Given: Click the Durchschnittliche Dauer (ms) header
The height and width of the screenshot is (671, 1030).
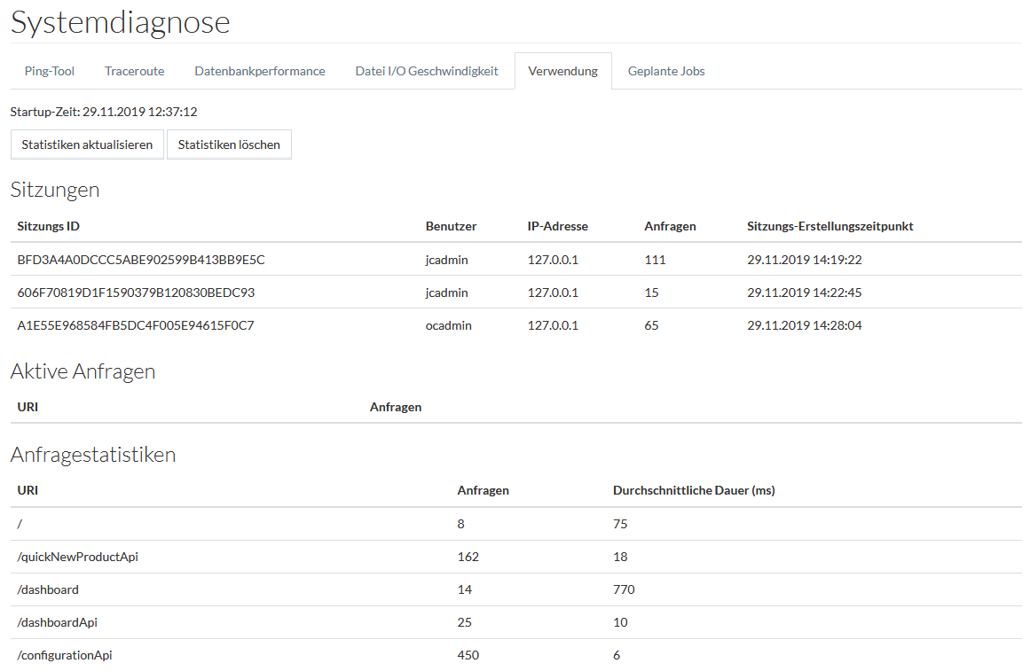Looking at the screenshot, I should pyautogui.click(x=694, y=490).
